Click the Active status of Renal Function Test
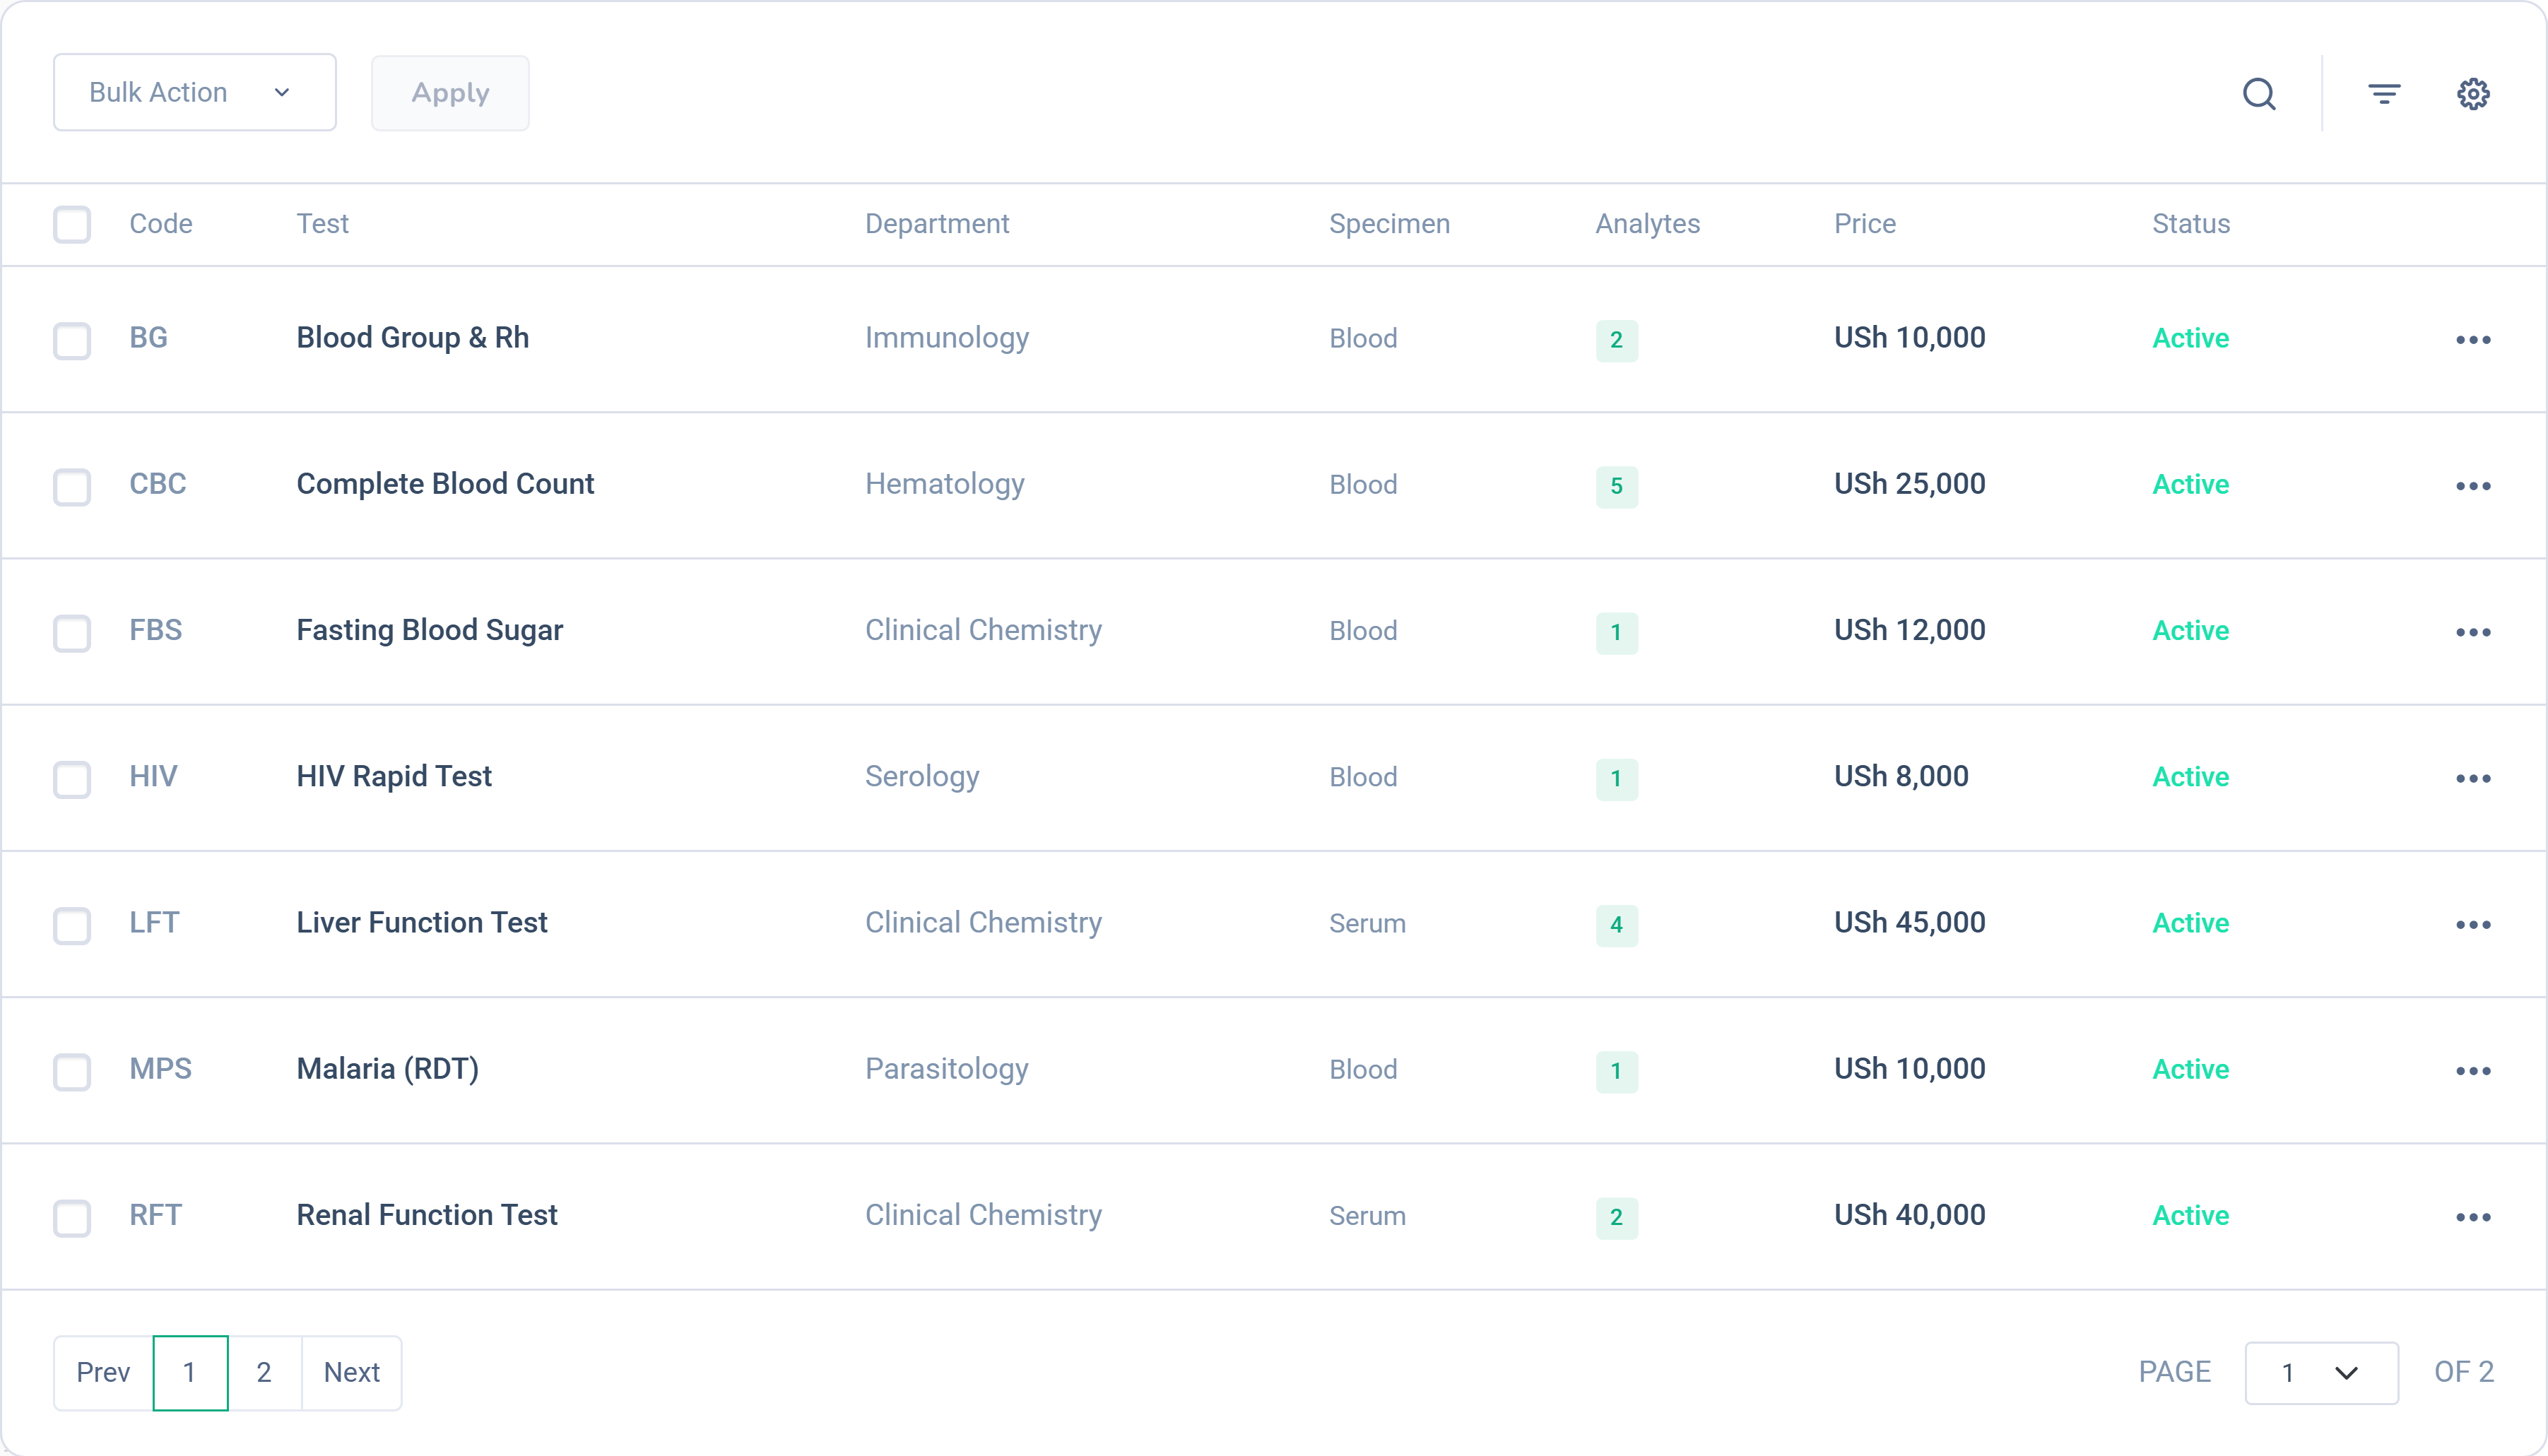 click(x=2190, y=1215)
